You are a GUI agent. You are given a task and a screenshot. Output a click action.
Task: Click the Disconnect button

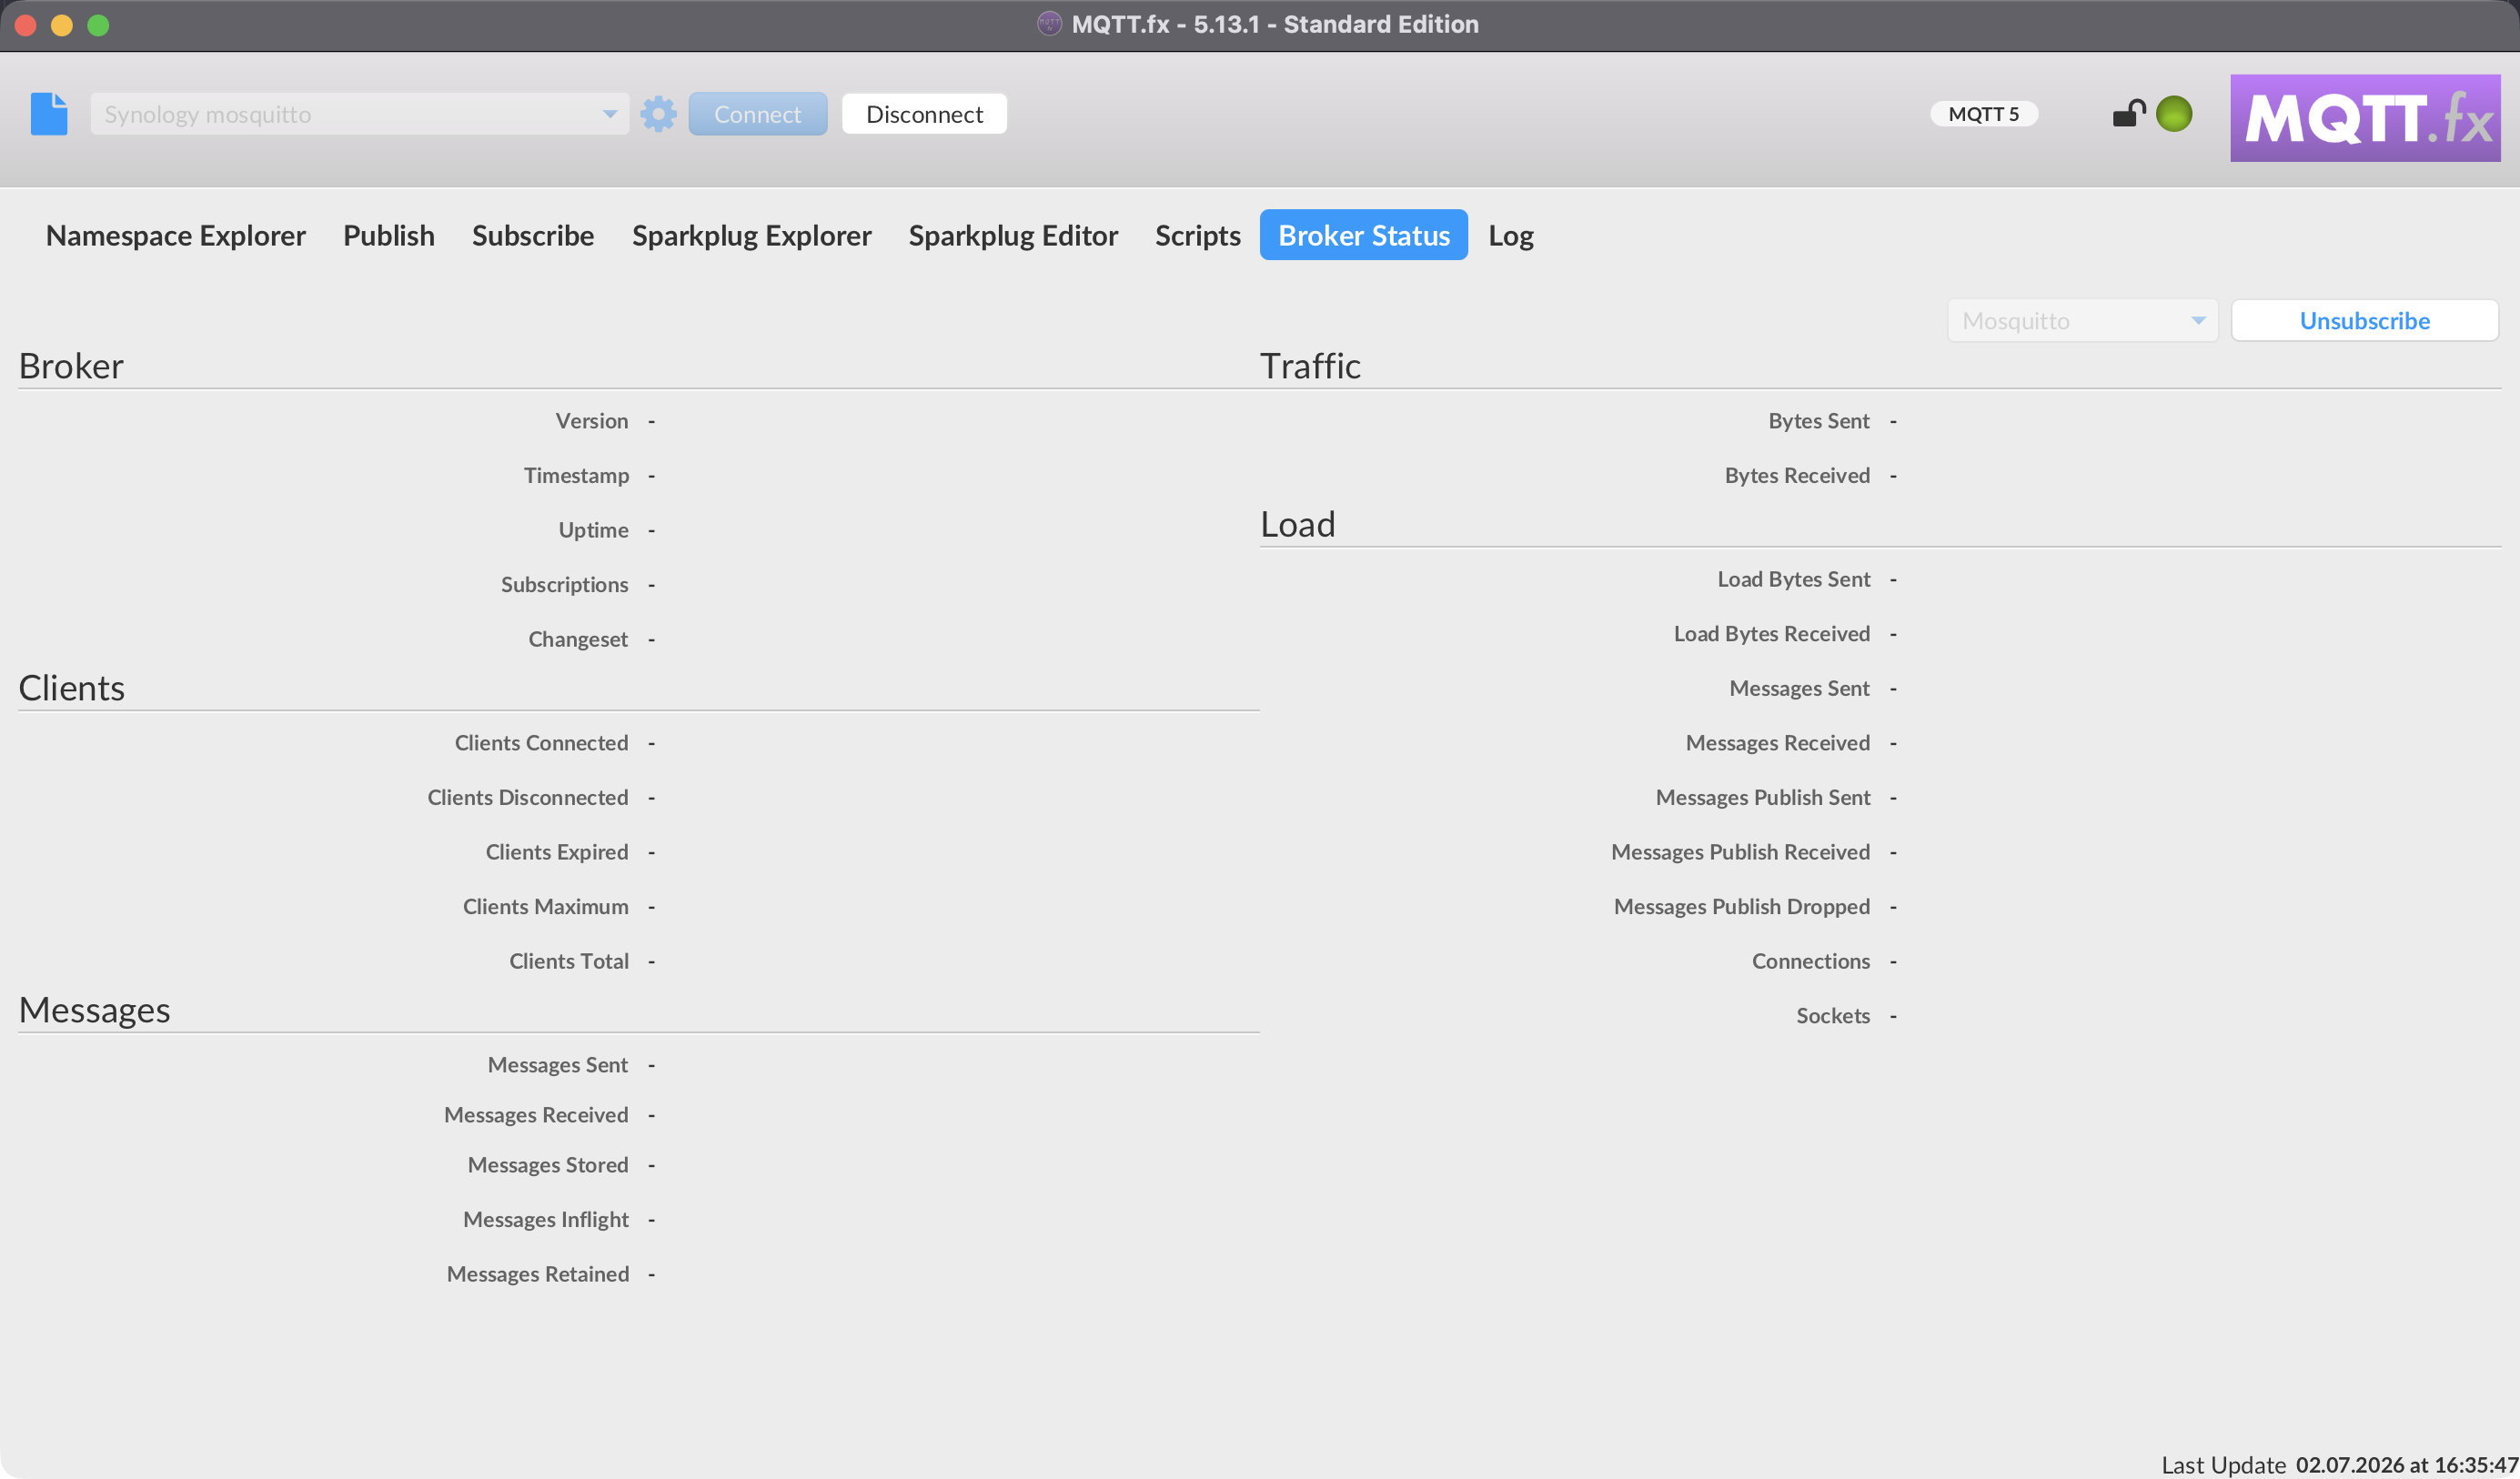(924, 114)
